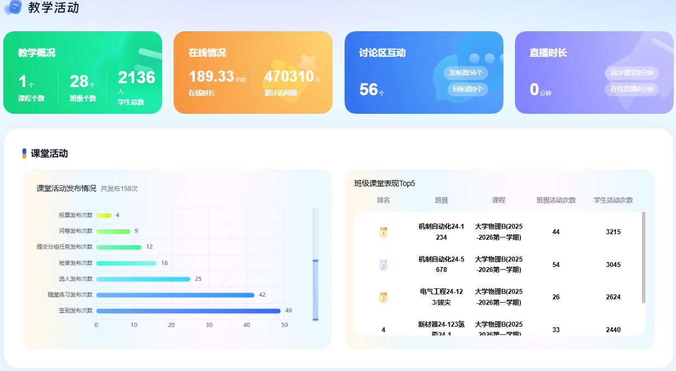This screenshot has width=676, height=371.
Task: Click the 学生活动次数 column header
Action: coord(613,200)
